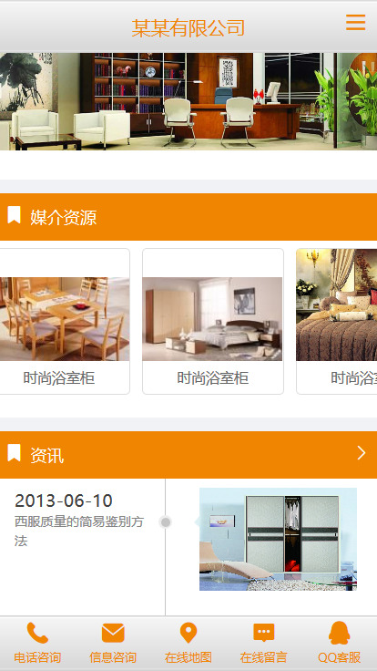Select the 电话咨询 label in the bottom bar
The height and width of the screenshot is (671, 377).
point(37,657)
